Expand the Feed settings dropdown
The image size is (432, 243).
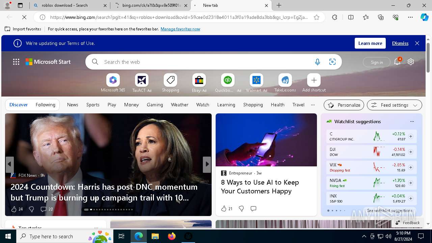pyautogui.click(x=394, y=105)
